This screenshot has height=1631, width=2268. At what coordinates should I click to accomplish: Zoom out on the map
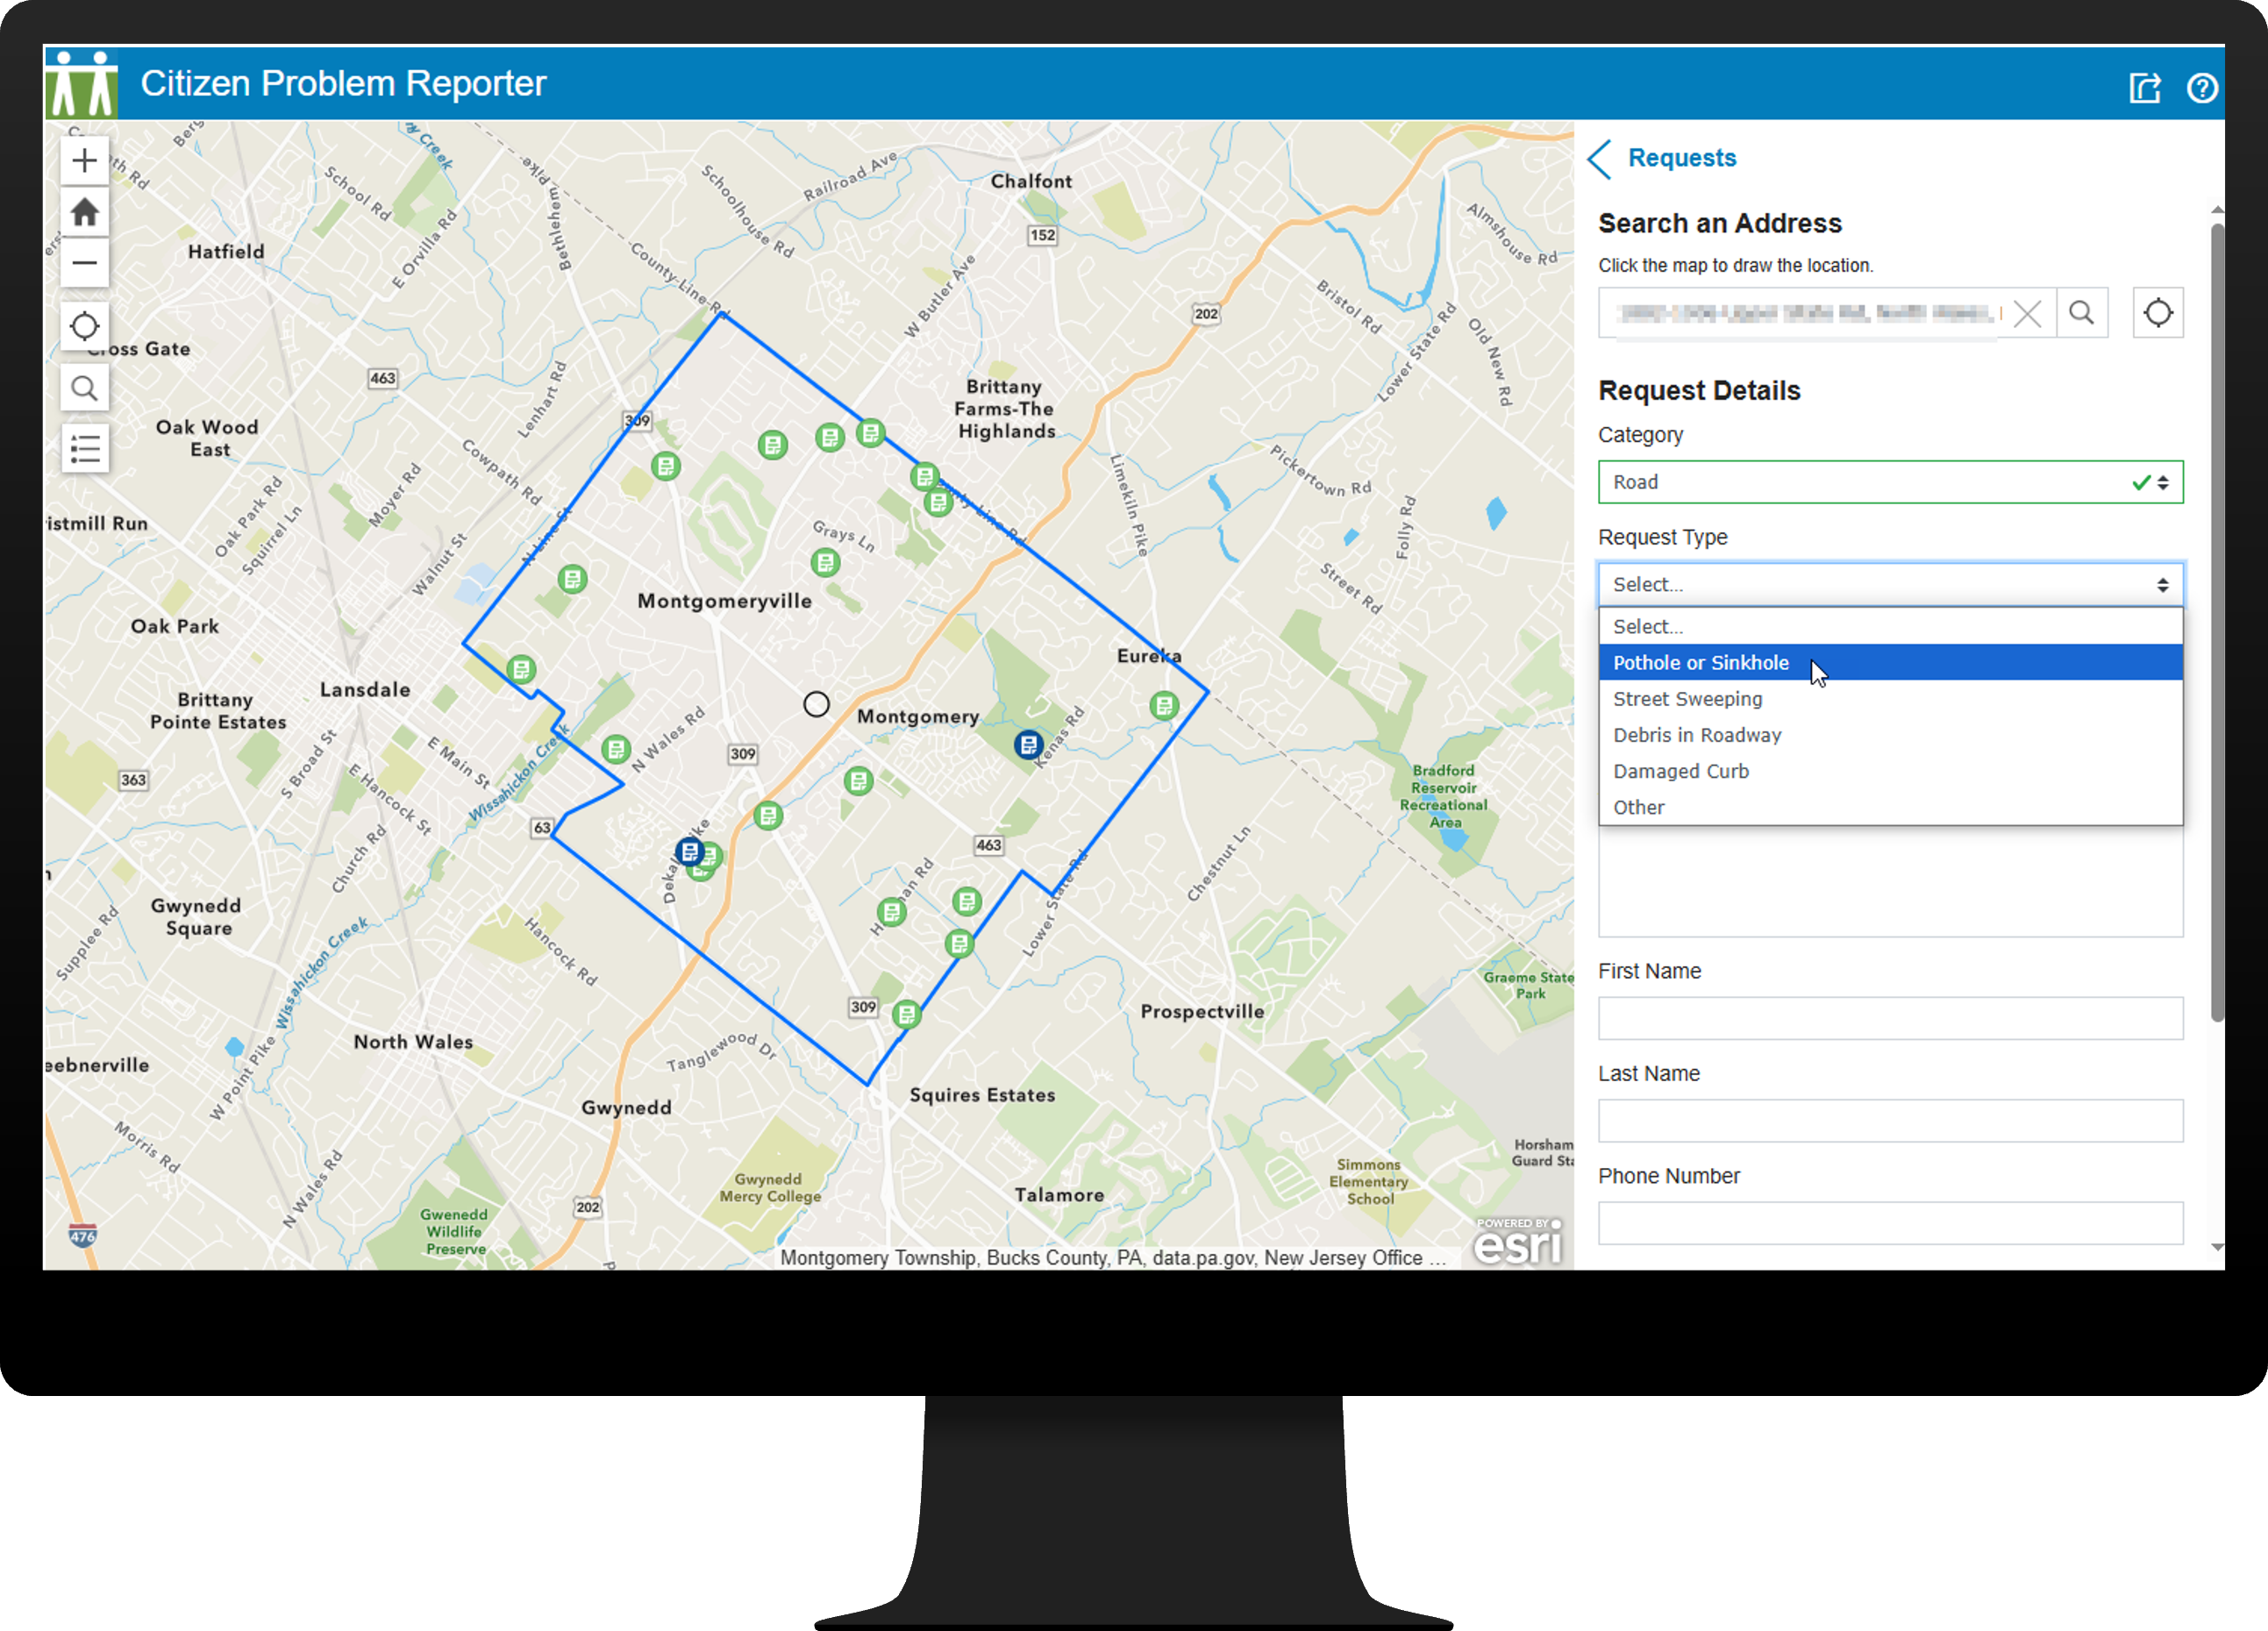click(x=84, y=262)
